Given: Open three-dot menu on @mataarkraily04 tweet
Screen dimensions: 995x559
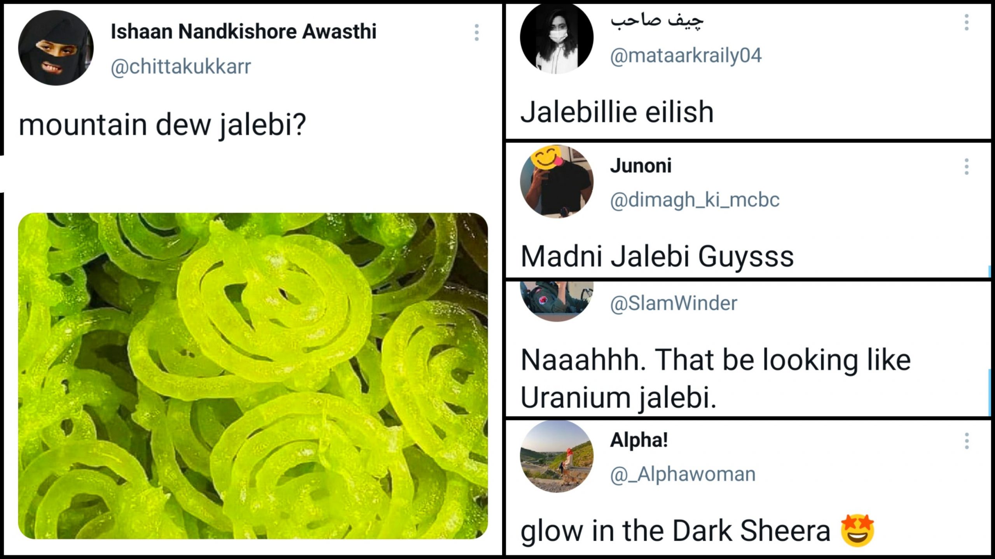Looking at the screenshot, I should coord(967,23).
